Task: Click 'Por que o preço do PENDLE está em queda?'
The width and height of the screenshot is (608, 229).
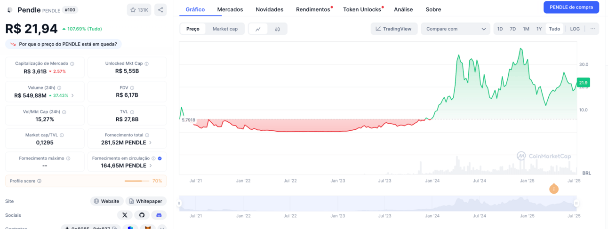Action: tap(64, 44)
